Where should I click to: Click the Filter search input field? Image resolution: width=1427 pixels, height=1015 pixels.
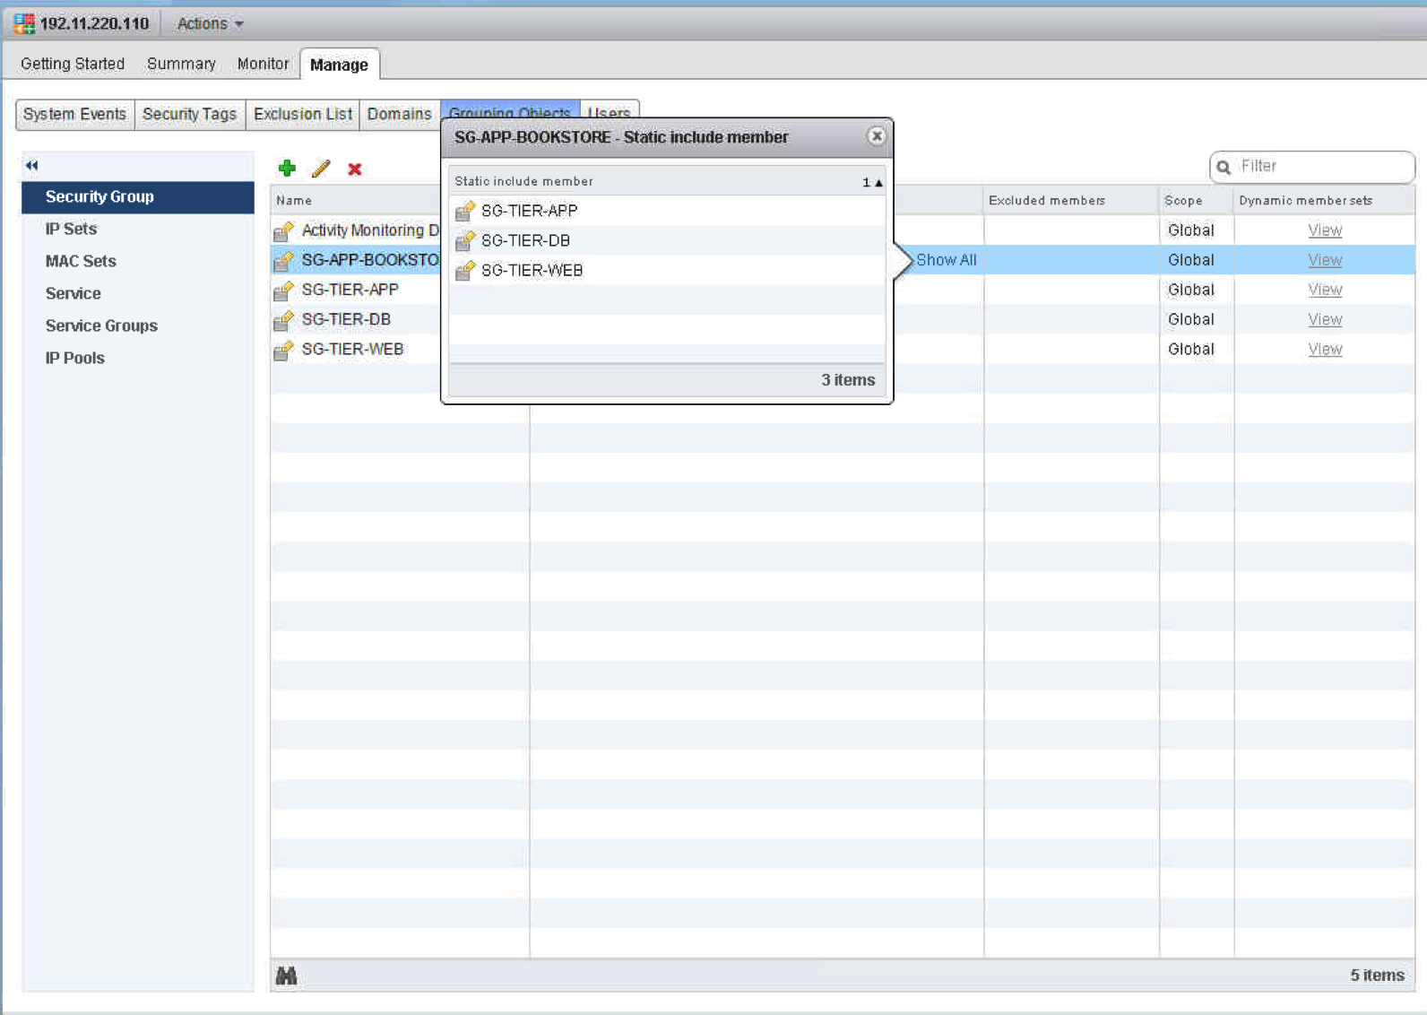tap(1321, 166)
